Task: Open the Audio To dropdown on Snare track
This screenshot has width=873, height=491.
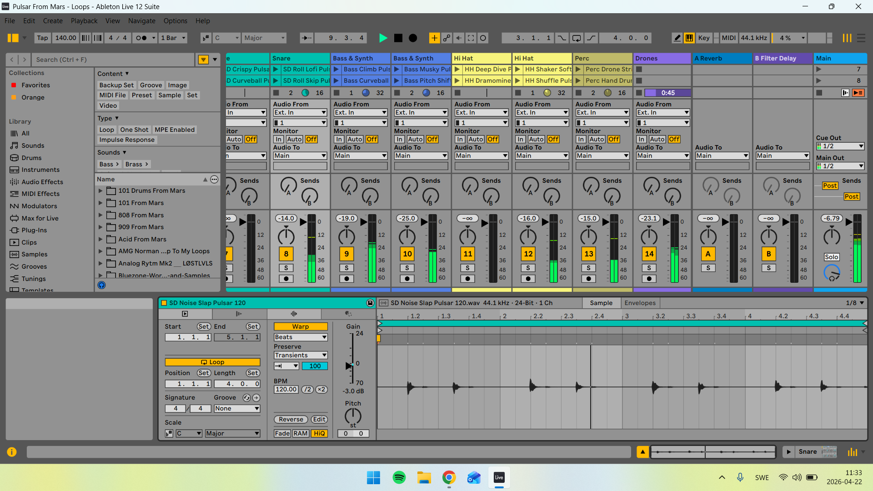Action: click(300, 155)
